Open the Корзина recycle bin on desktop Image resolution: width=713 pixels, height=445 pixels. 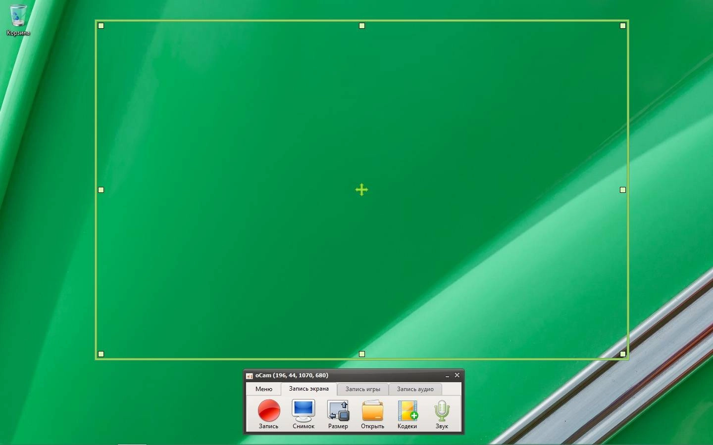point(18,20)
